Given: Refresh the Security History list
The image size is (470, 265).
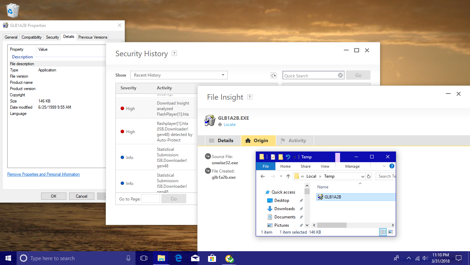Looking at the screenshot, I should click(x=274, y=76).
